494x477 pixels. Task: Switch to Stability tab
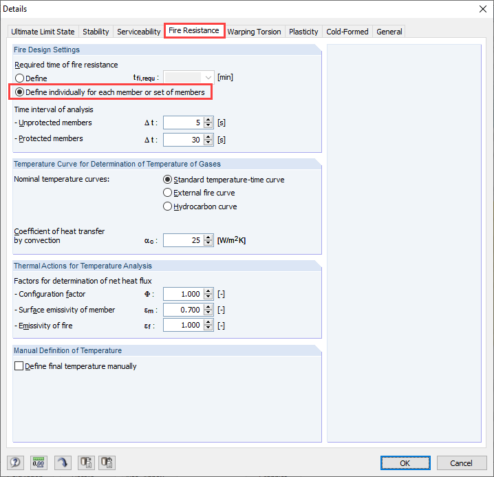96,32
